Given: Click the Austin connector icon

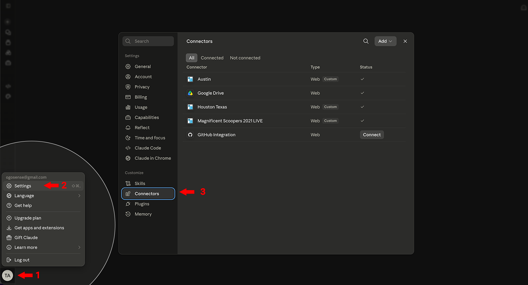Looking at the screenshot, I should (x=190, y=79).
